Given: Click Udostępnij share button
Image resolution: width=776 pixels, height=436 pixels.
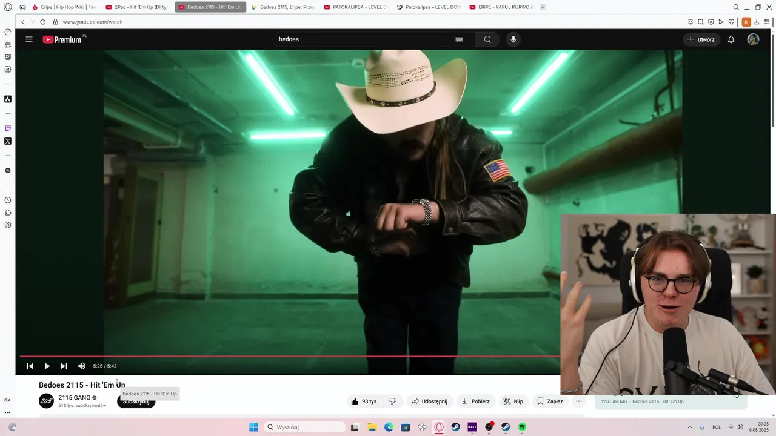Looking at the screenshot, I should [x=429, y=401].
